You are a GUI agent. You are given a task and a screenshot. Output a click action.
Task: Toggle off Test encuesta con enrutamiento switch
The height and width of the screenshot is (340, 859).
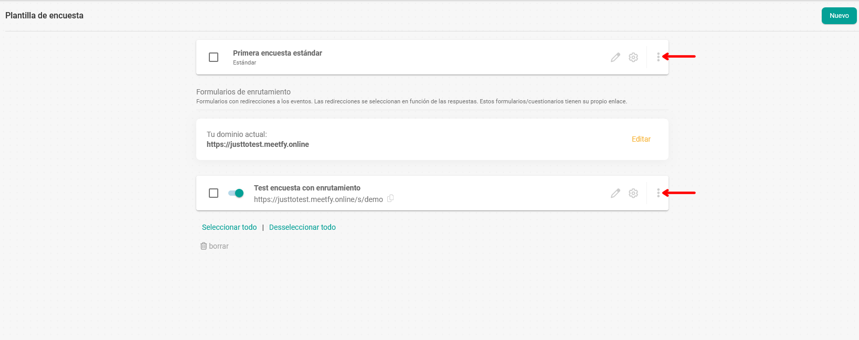click(x=236, y=193)
